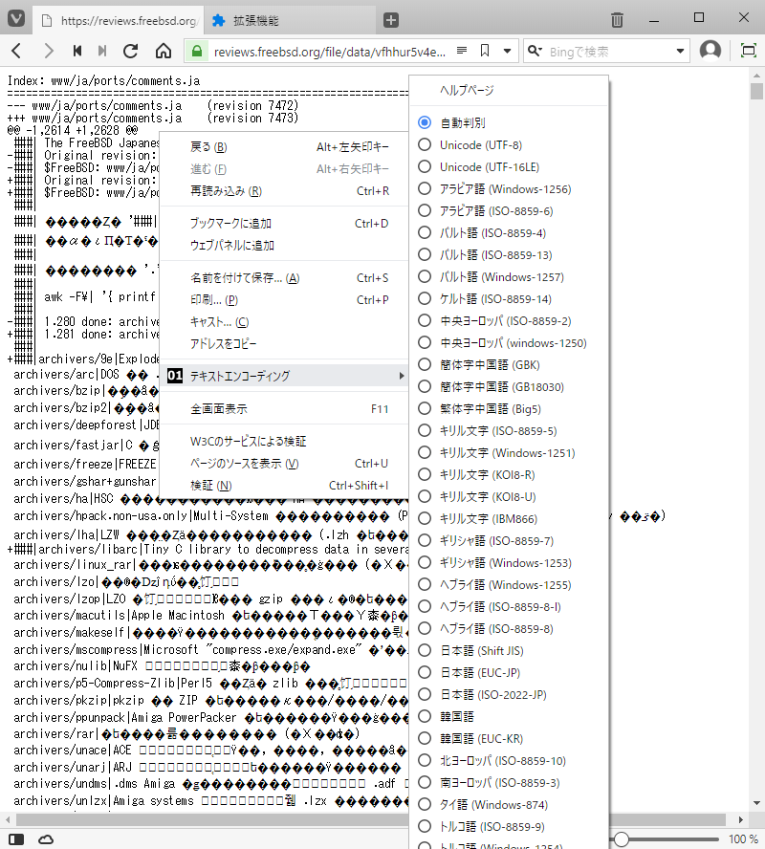The width and height of the screenshot is (765, 849).
Task: Select ケルト語 (ISO-8859-14) encoding
Action: 509,299
